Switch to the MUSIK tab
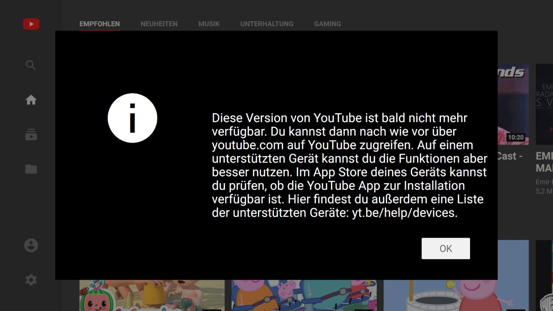 209,24
